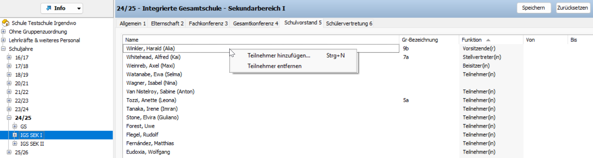The image size is (593, 158).
Task: Expand the IGS SEK II entry
Action: (x=15, y=144)
